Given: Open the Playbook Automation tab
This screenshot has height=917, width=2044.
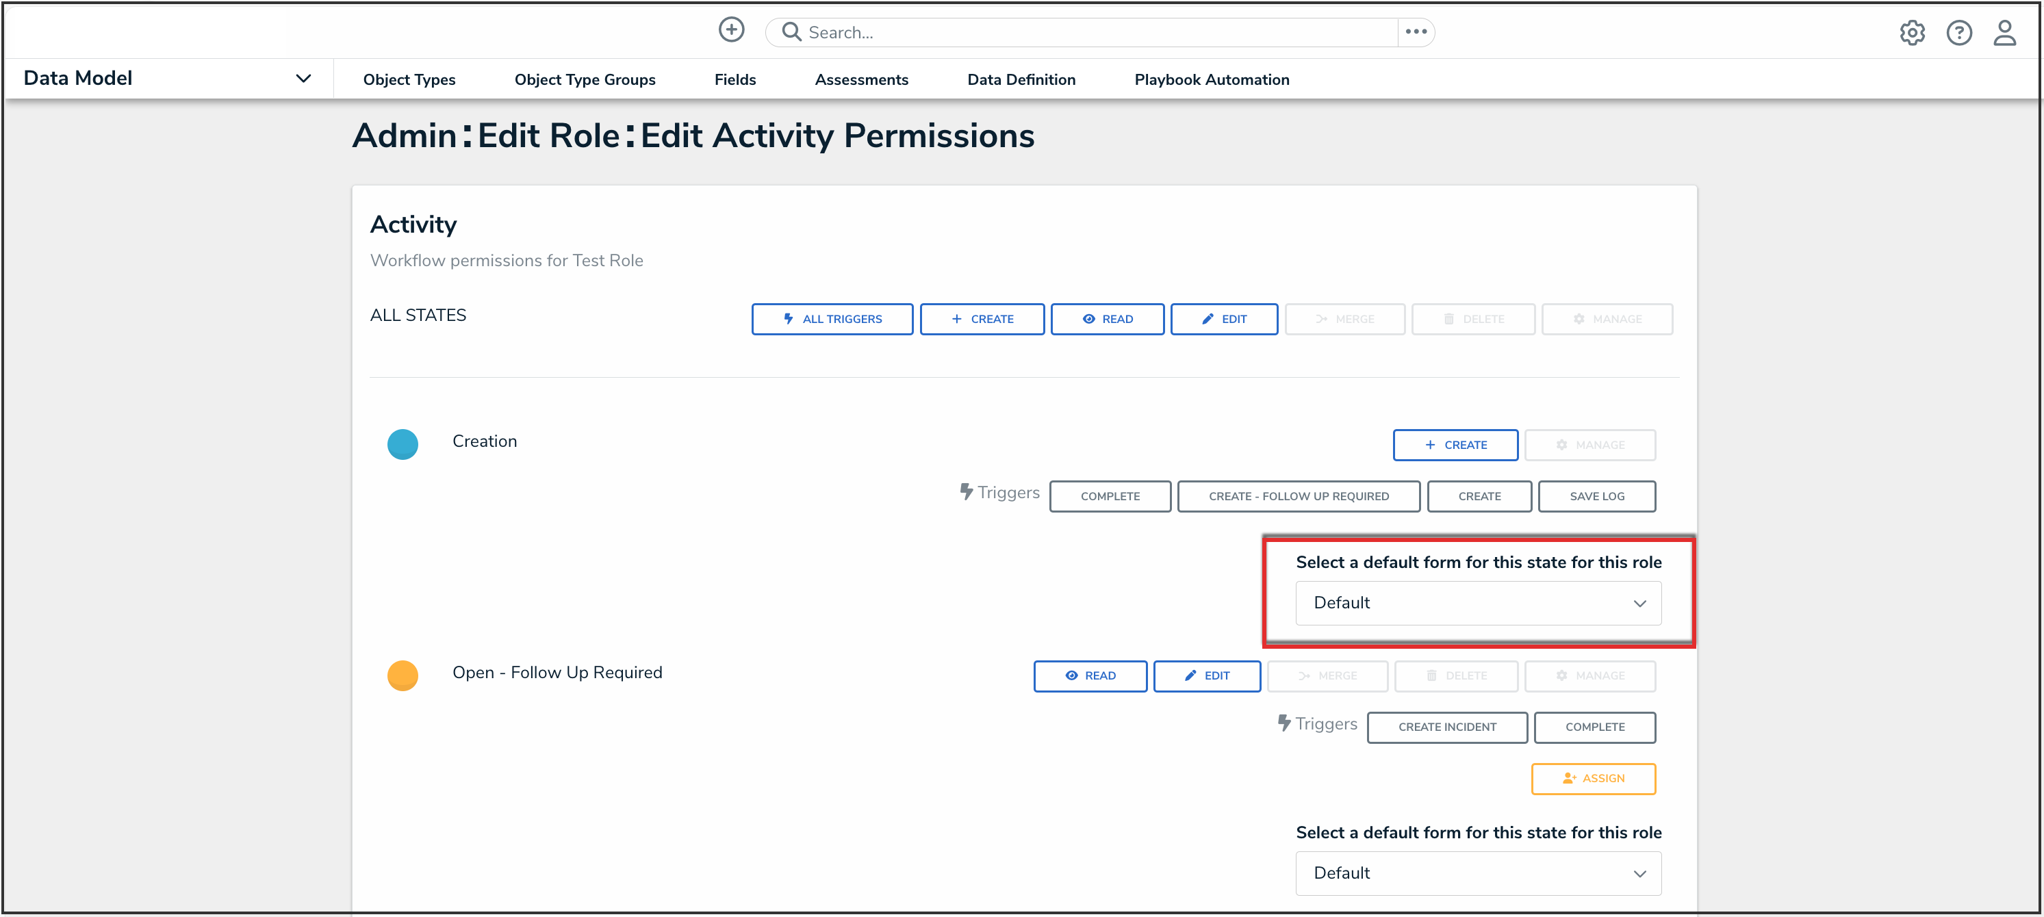Looking at the screenshot, I should click(1211, 79).
